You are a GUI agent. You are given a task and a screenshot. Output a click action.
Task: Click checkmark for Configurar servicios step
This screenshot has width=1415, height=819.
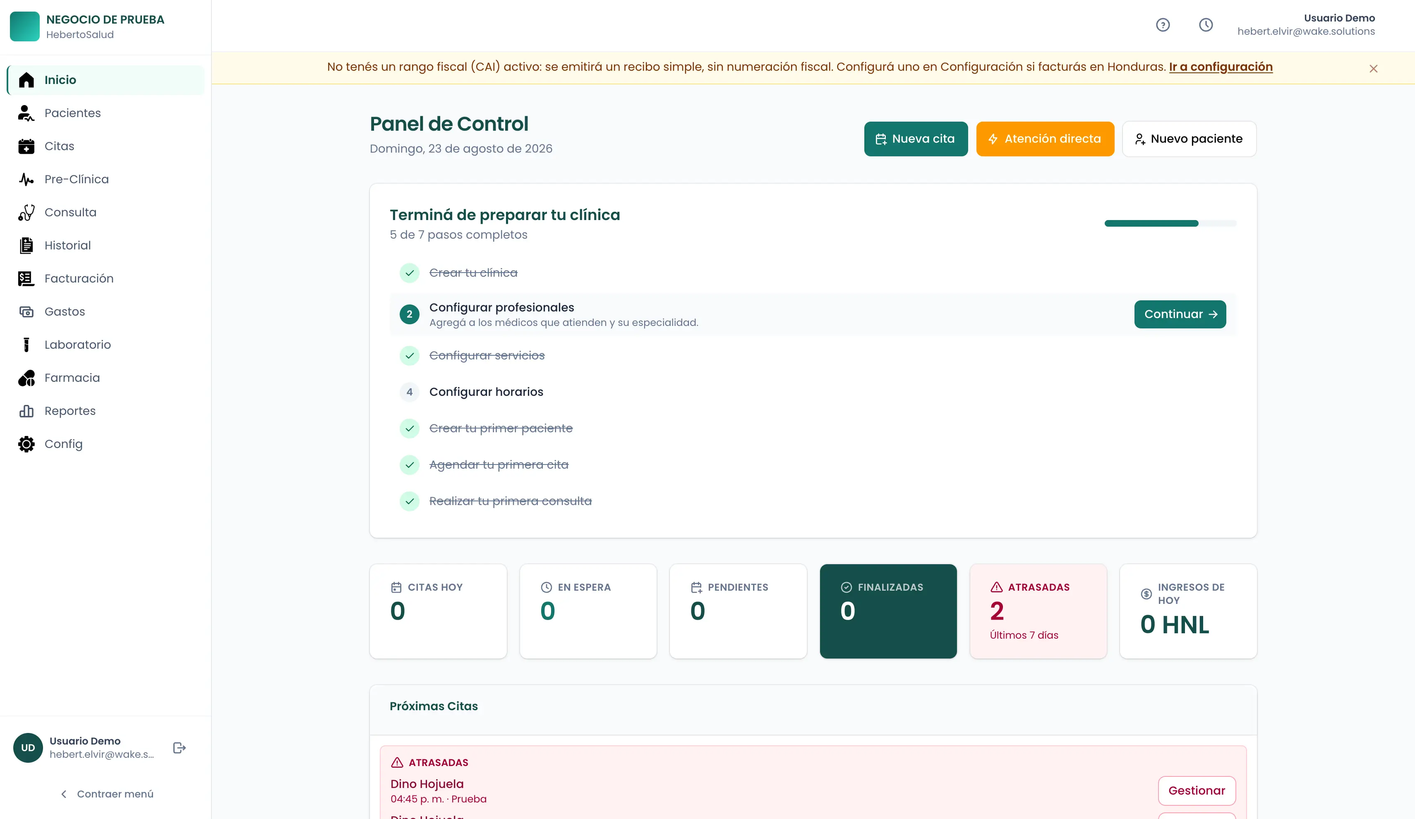409,356
